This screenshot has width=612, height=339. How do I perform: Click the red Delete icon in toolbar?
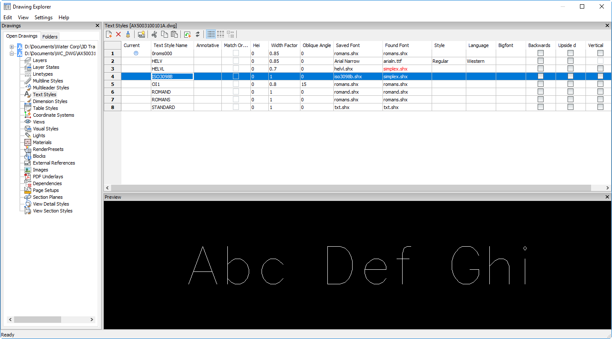(118, 34)
